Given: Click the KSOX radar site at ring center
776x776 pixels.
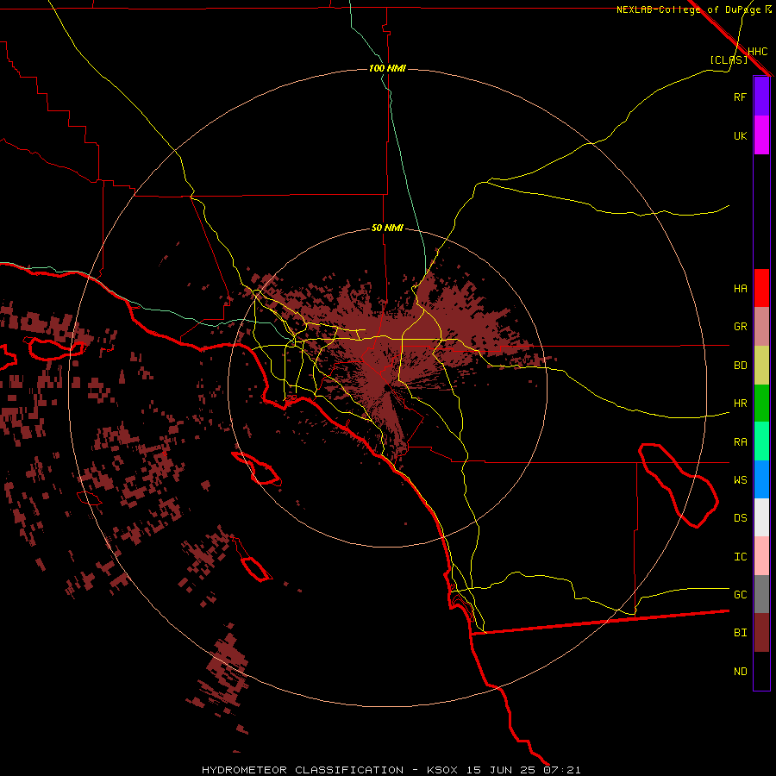Looking at the screenshot, I should (386, 387).
